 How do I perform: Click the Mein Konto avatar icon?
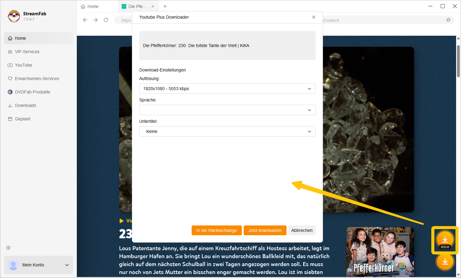(x=13, y=265)
